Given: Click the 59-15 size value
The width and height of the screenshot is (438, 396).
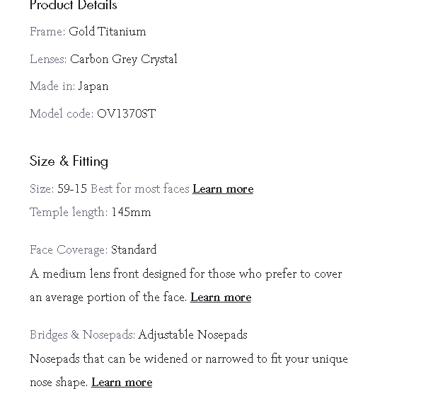Looking at the screenshot, I should coord(72,189).
